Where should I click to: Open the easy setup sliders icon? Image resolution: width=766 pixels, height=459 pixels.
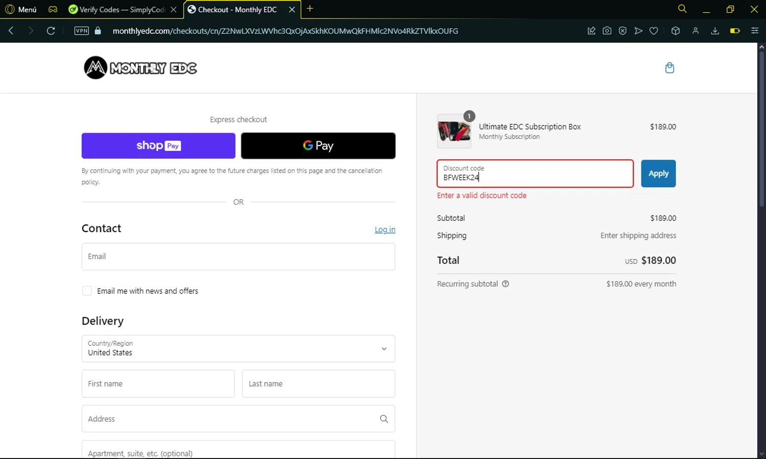(x=755, y=31)
